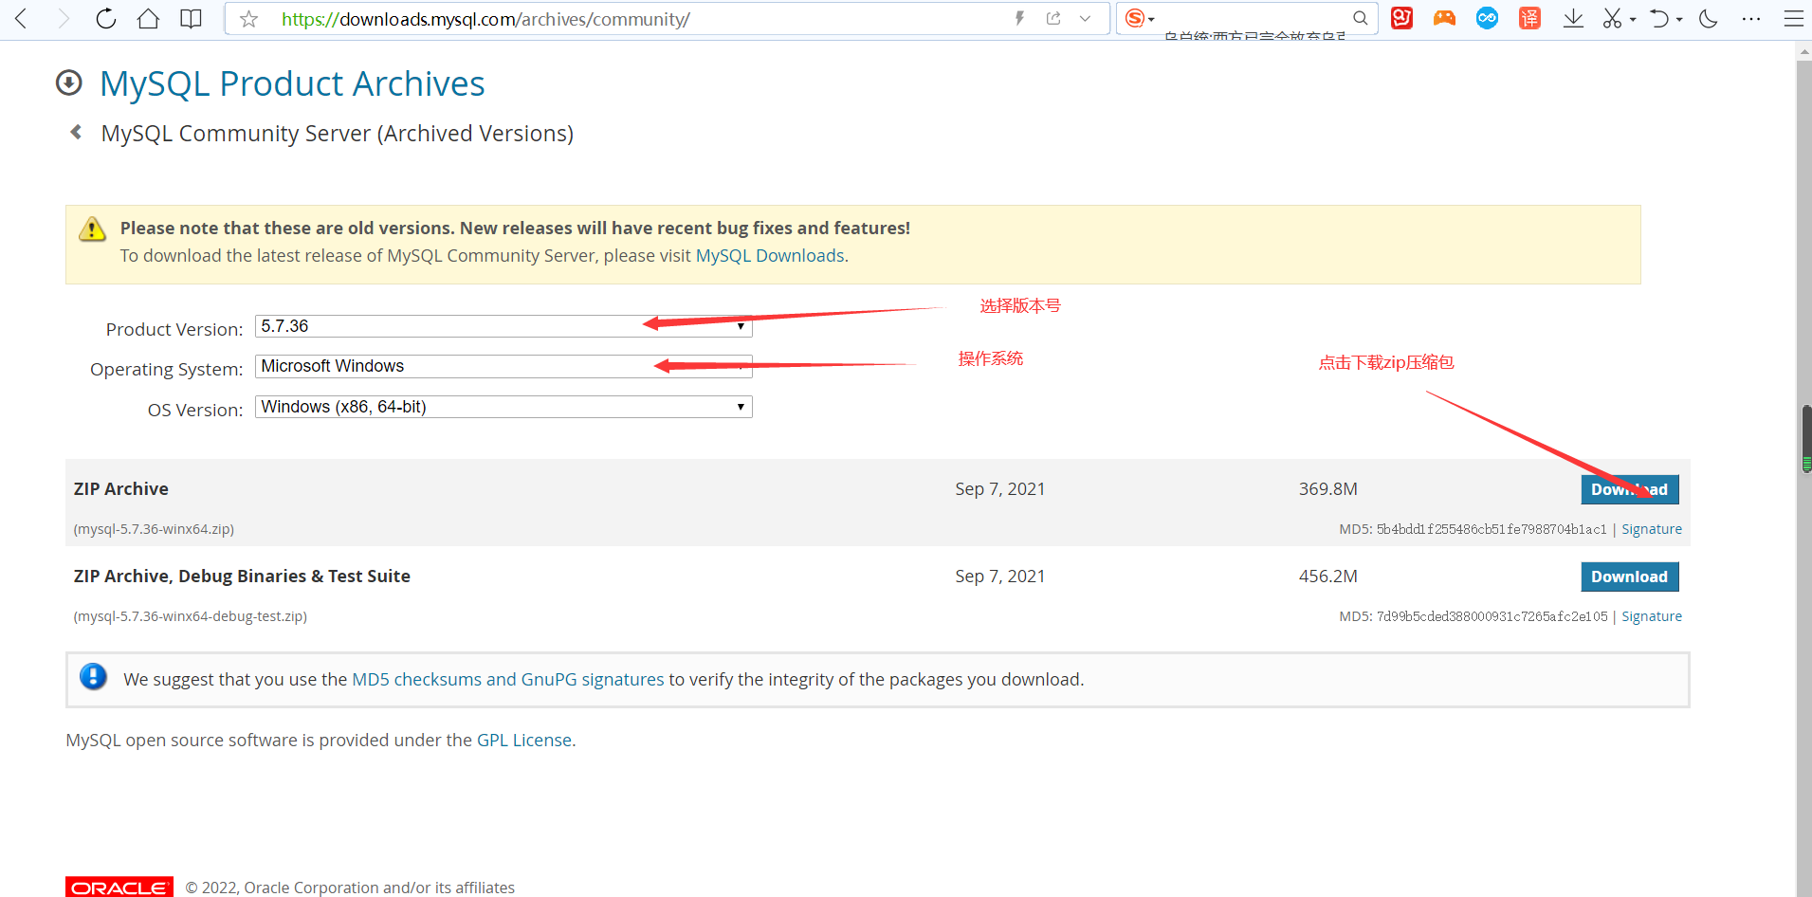This screenshot has height=897, width=1812.
Task: Open the three-dot more tools menu
Action: [x=1751, y=18]
